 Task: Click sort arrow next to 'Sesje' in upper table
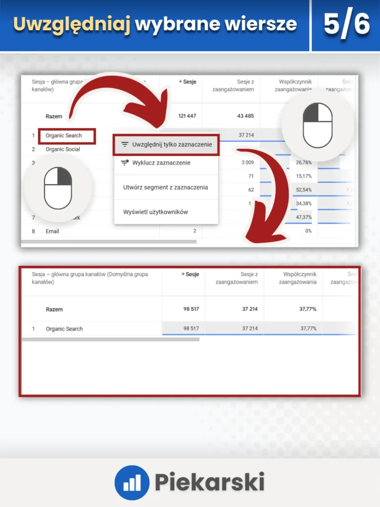pyautogui.click(x=180, y=82)
